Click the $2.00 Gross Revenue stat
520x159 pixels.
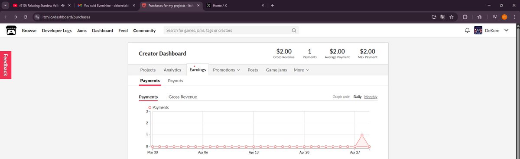284,53
